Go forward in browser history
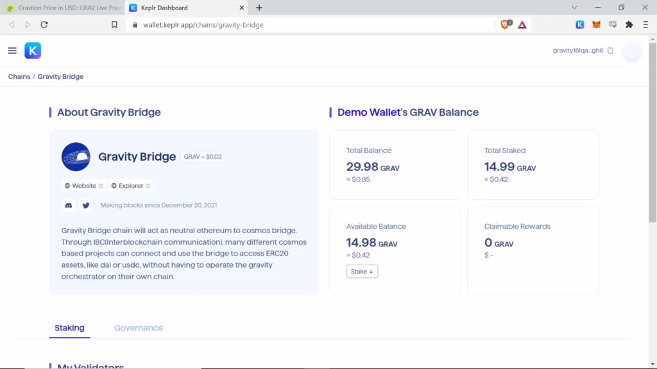 (28, 25)
